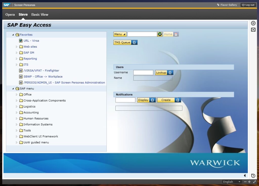Screen dimensions: 259x186
Task: Switch to the Opera flavor tab
Action: pyautogui.click(x=10, y=15)
